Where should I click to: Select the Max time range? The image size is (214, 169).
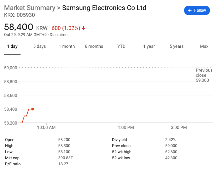204,46
